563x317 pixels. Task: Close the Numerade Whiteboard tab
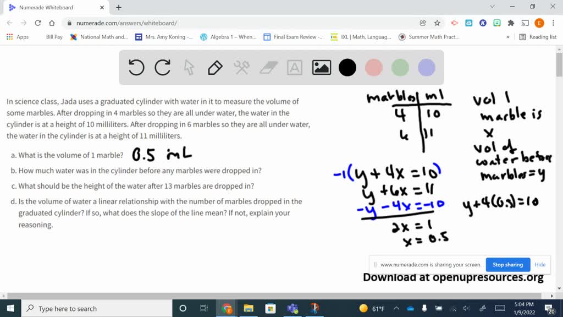click(x=102, y=8)
